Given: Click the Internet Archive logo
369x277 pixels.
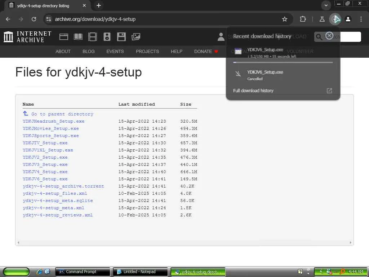Looking at the screenshot, I should [27, 37].
